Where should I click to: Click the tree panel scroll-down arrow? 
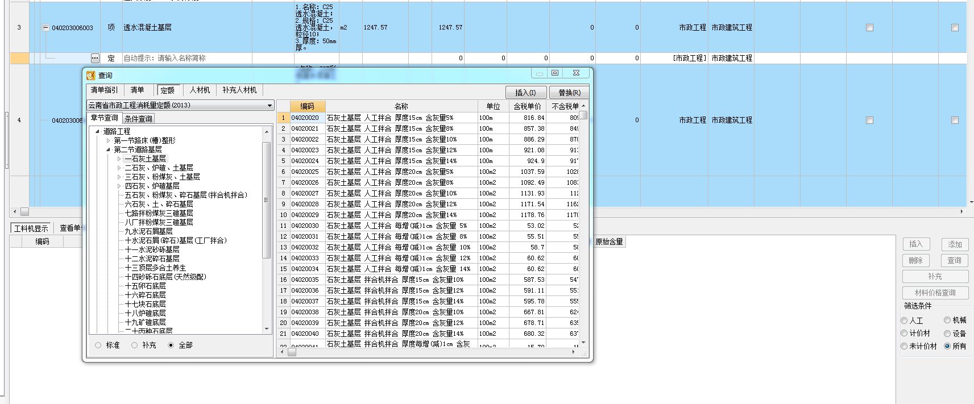tap(267, 329)
